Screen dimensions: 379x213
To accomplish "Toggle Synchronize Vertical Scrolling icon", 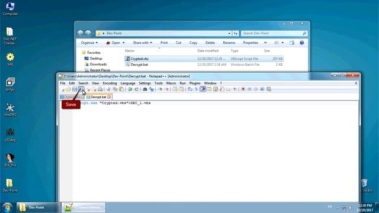I will pos(175,89).
